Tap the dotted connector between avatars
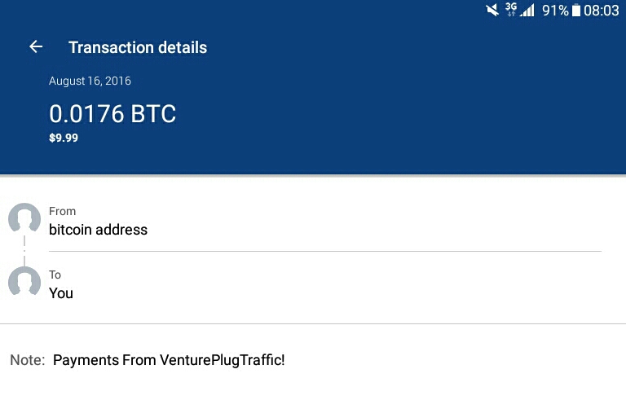The width and height of the screenshot is (626, 400). pos(24,250)
